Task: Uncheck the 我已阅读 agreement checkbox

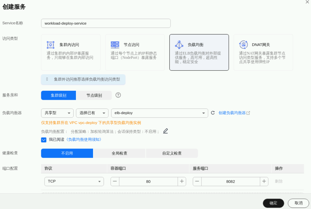Action: pos(44,140)
